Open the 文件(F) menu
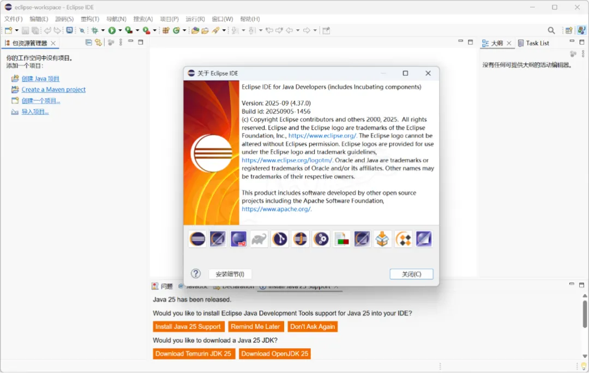589x373 pixels. tap(14, 19)
